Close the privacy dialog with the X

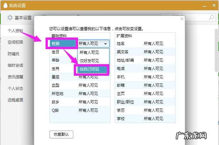tap(182, 19)
